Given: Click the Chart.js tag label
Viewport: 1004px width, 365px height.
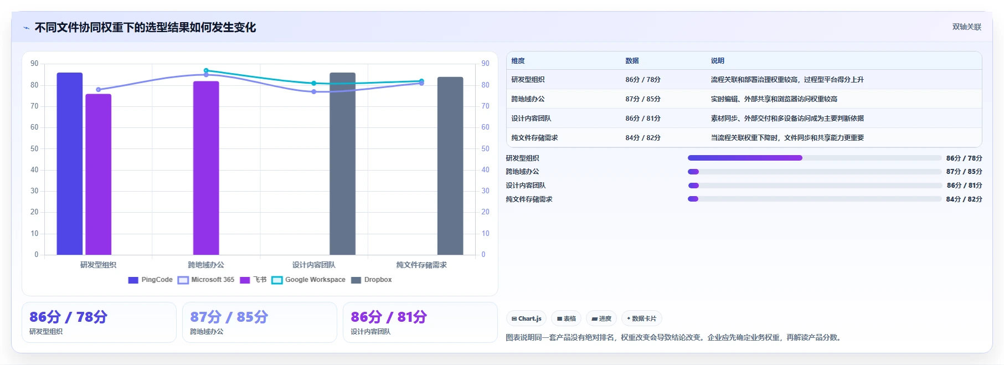Looking at the screenshot, I should coord(530,319).
